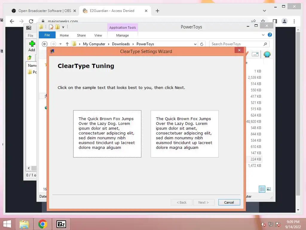Click My Computer in the address breadcrumb
Viewport: 306px width, 230px height.
pos(94,44)
